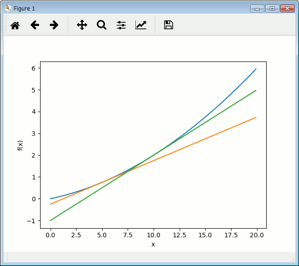
Task: Maximize the Figure 1 window
Action: click(272, 8)
